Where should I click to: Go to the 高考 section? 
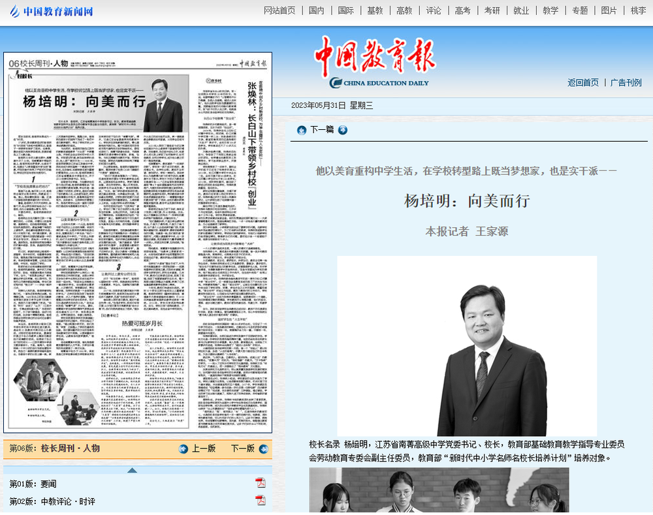tap(463, 10)
